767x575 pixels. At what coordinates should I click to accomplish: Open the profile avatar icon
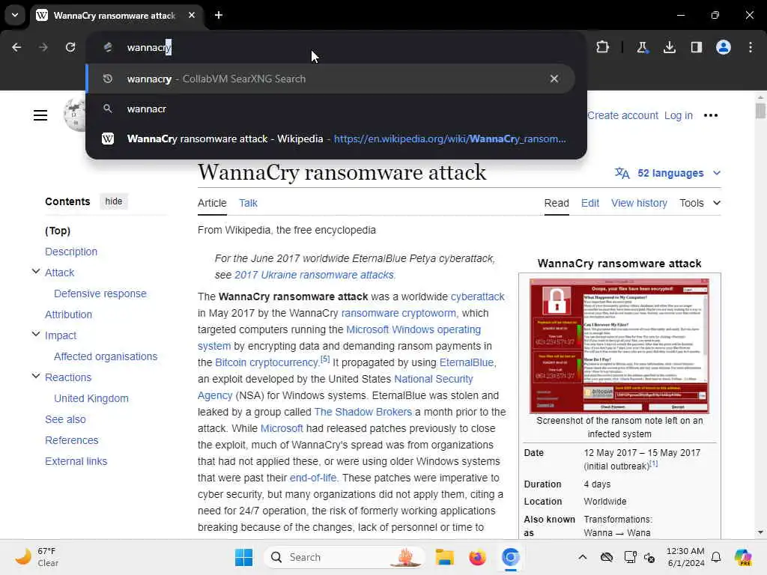point(724,47)
